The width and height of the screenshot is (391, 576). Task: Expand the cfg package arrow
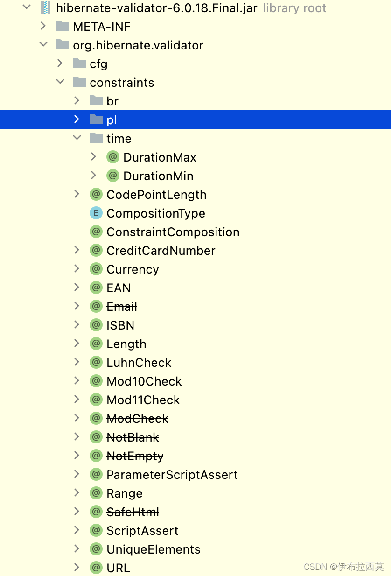click(x=60, y=63)
